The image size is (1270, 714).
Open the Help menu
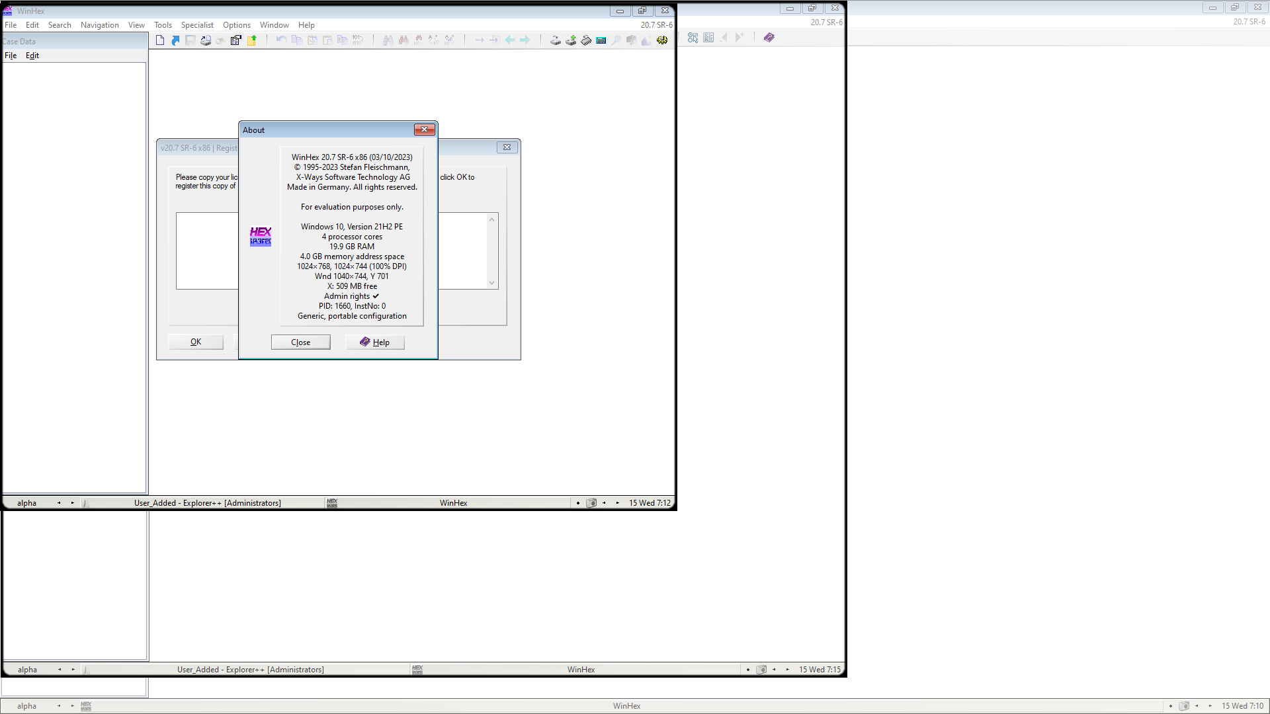306,25
